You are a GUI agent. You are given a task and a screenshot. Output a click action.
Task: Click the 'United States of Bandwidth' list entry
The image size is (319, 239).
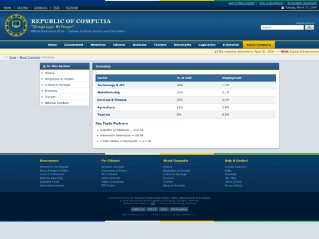[125, 141]
